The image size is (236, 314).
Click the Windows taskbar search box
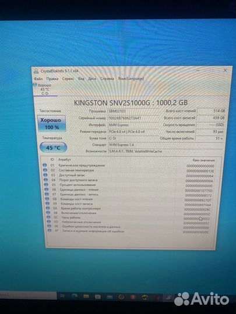pyautogui.click(x=28, y=295)
